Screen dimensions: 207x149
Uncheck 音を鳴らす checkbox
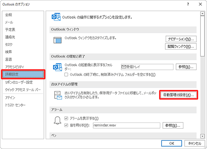click(66, 125)
